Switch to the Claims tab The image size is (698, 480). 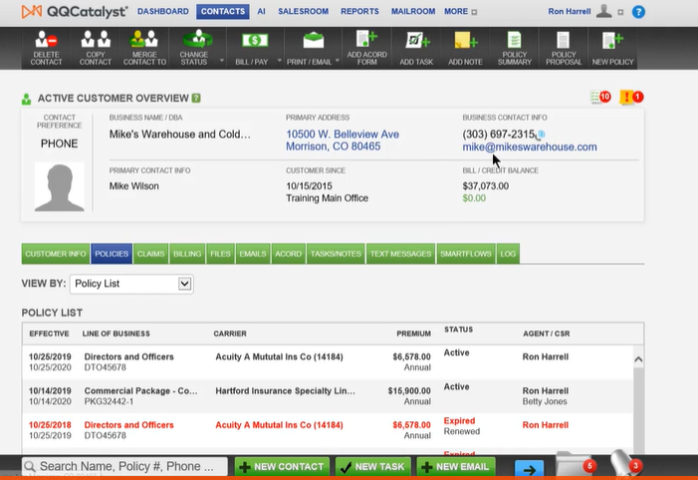(x=150, y=254)
